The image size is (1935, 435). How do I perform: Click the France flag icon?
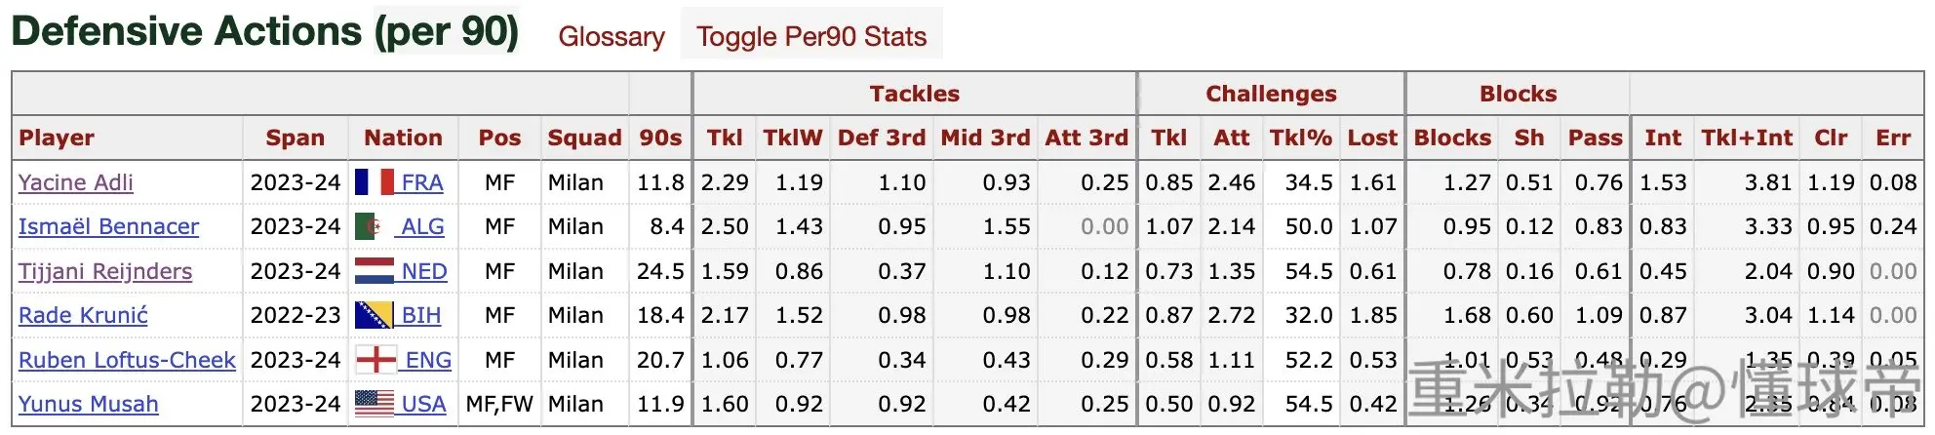coord(375,182)
